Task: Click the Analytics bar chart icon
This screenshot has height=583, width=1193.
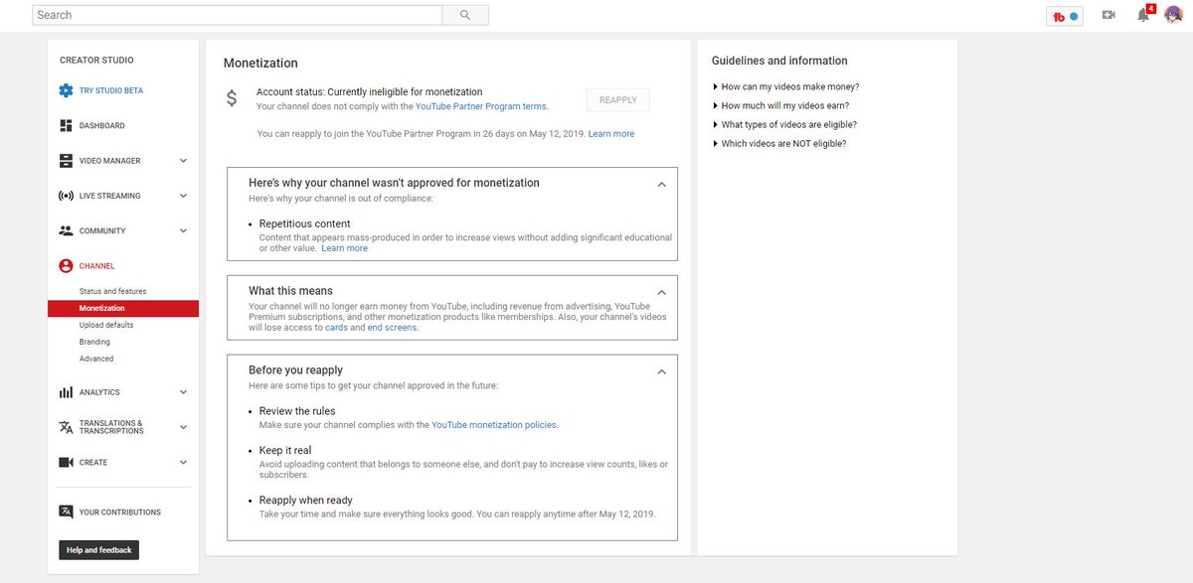Action: (66, 392)
